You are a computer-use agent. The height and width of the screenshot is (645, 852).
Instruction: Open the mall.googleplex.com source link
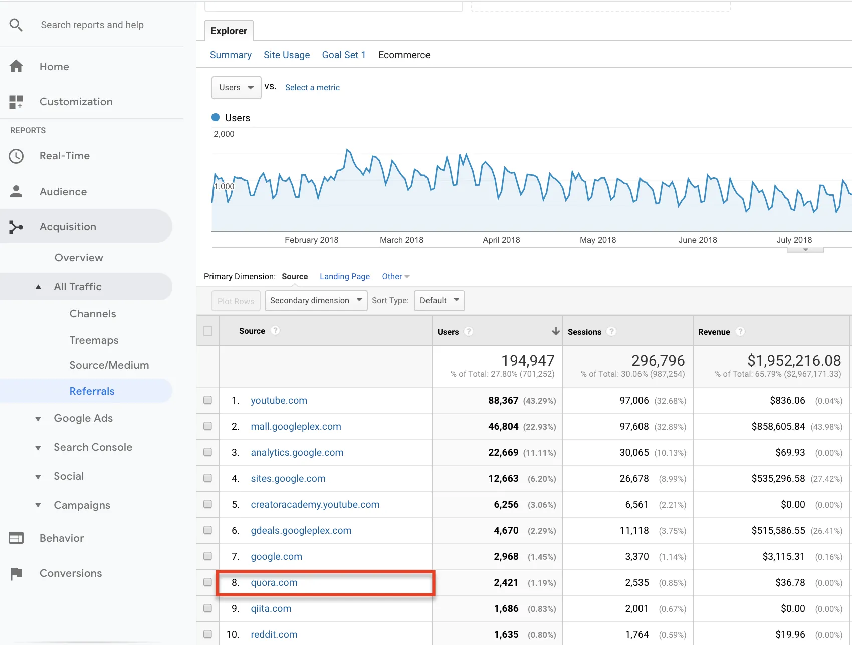tap(296, 426)
